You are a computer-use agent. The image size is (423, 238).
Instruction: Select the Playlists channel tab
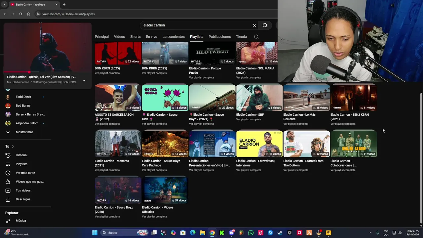[x=197, y=37]
